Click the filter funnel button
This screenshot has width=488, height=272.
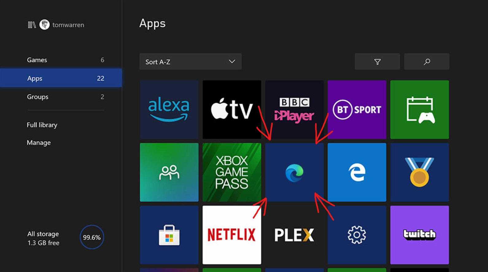(378, 62)
